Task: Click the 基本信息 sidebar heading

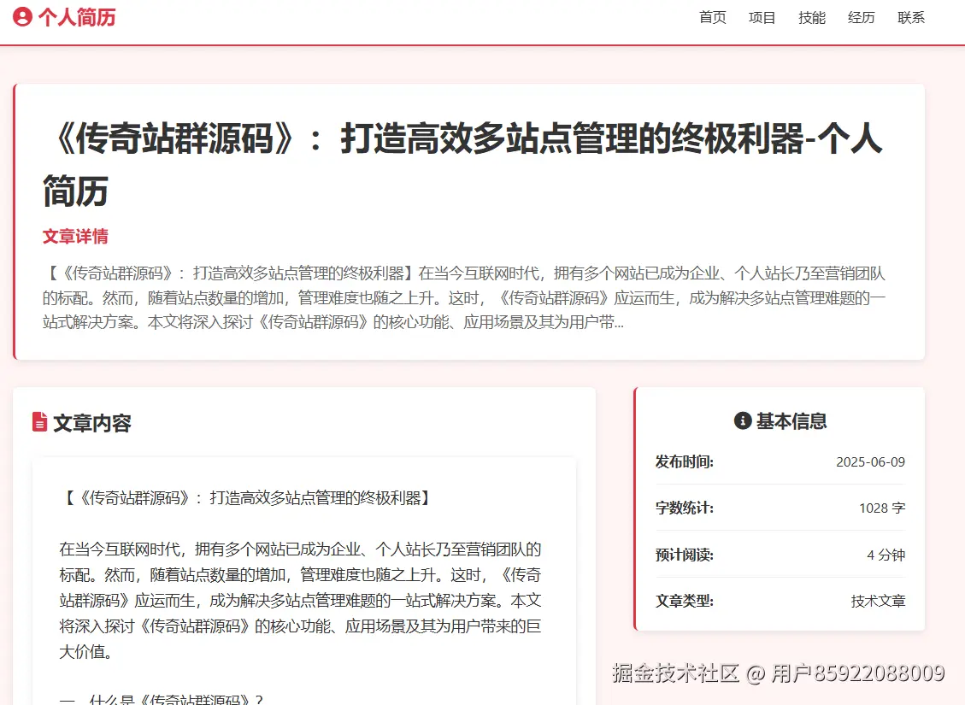Action: coord(791,421)
